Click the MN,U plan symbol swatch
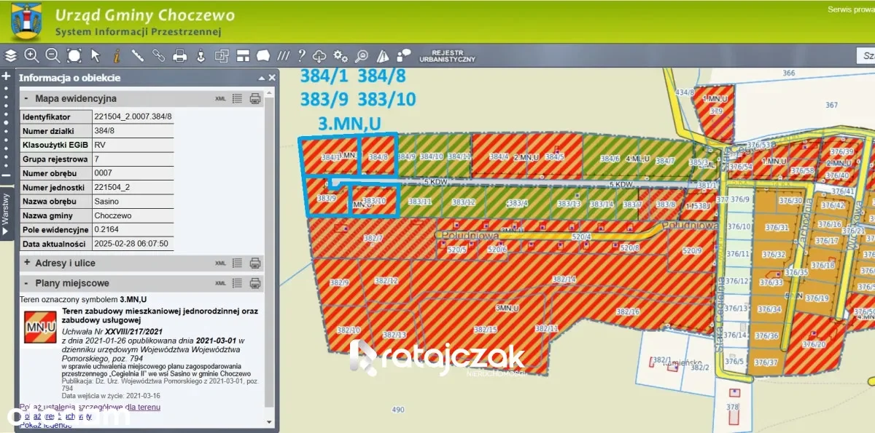This screenshot has width=875, height=433. click(x=40, y=327)
